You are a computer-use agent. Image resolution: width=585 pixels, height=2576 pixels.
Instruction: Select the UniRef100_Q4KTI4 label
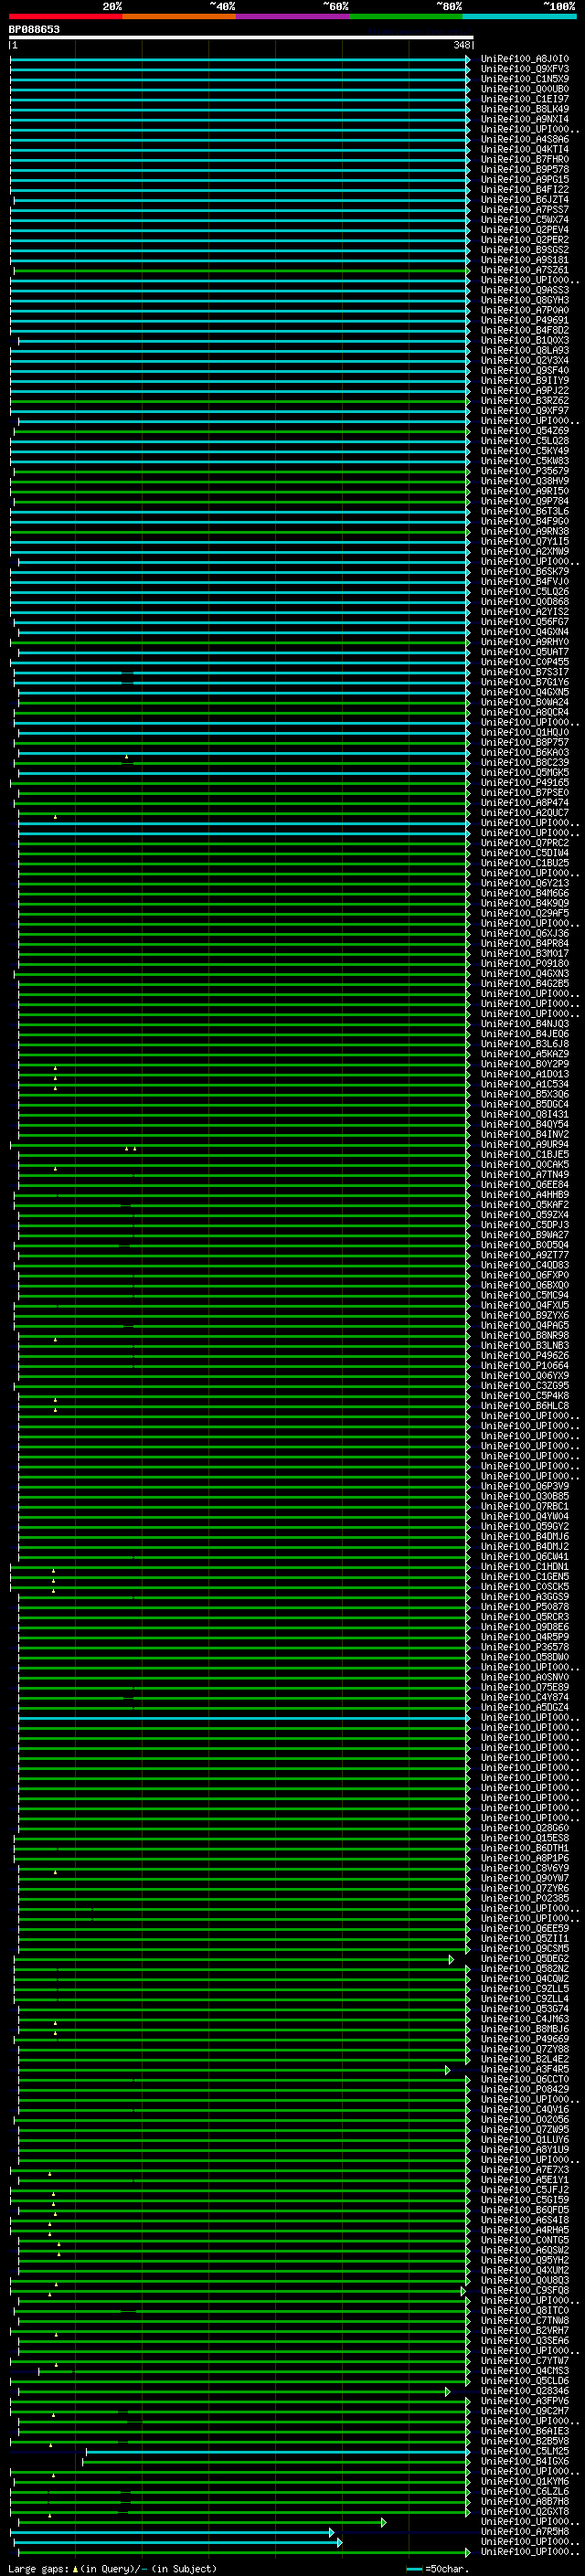[525, 149]
